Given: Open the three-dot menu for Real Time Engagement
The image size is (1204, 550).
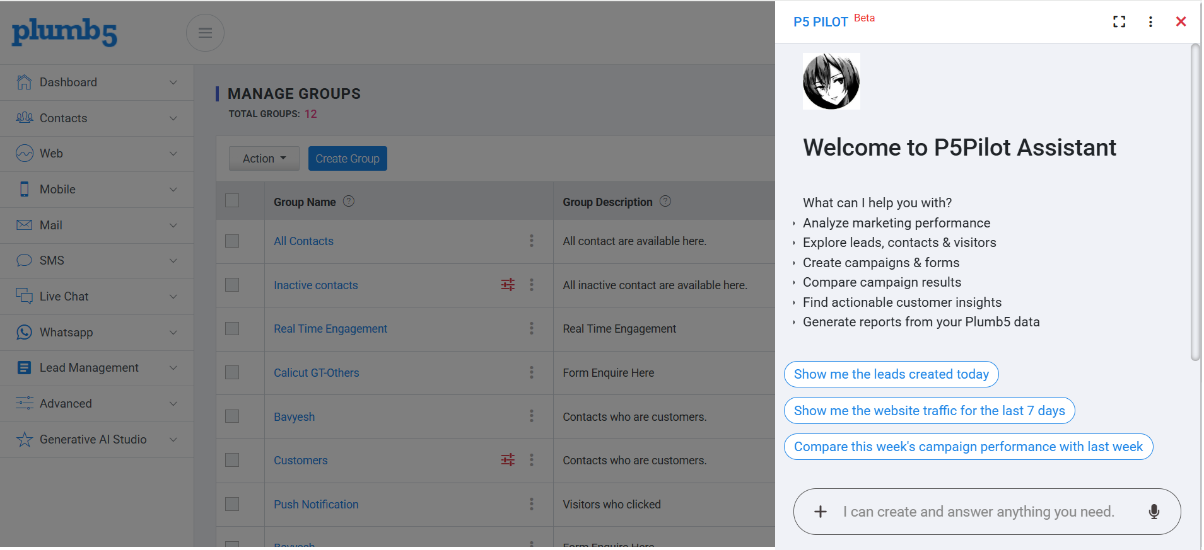Looking at the screenshot, I should pyautogui.click(x=532, y=328).
